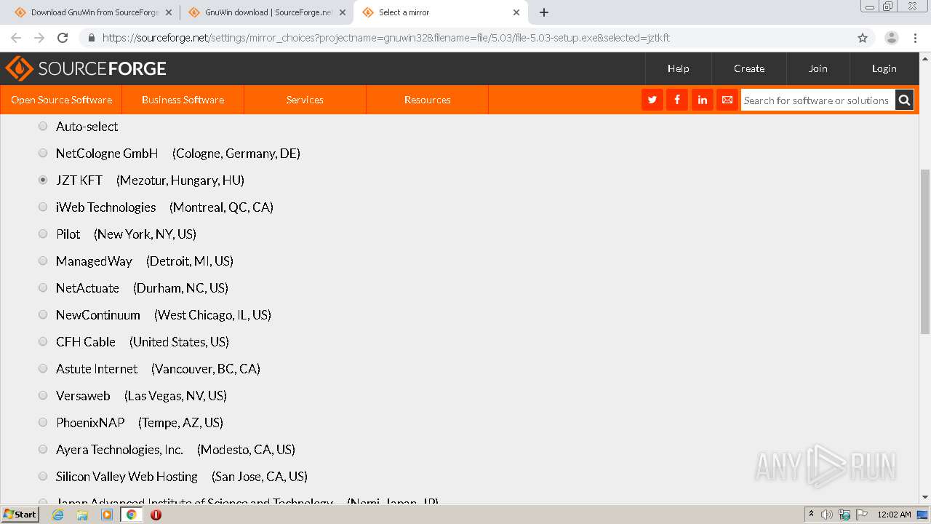Click Action Center flag tray icon

click(861, 515)
